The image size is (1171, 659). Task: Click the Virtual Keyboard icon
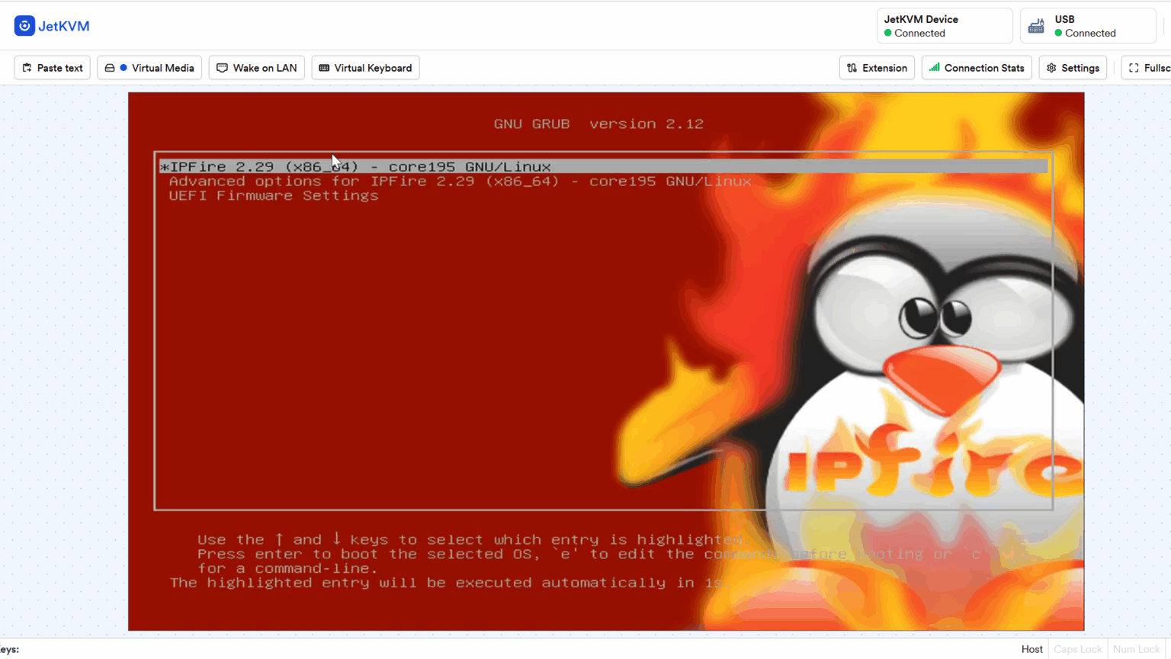[324, 68]
